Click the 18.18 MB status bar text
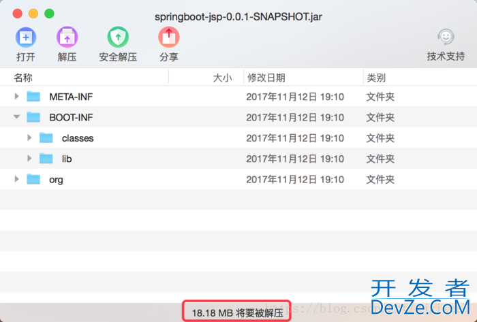Image resolution: width=477 pixels, height=322 pixels. tap(237, 312)
